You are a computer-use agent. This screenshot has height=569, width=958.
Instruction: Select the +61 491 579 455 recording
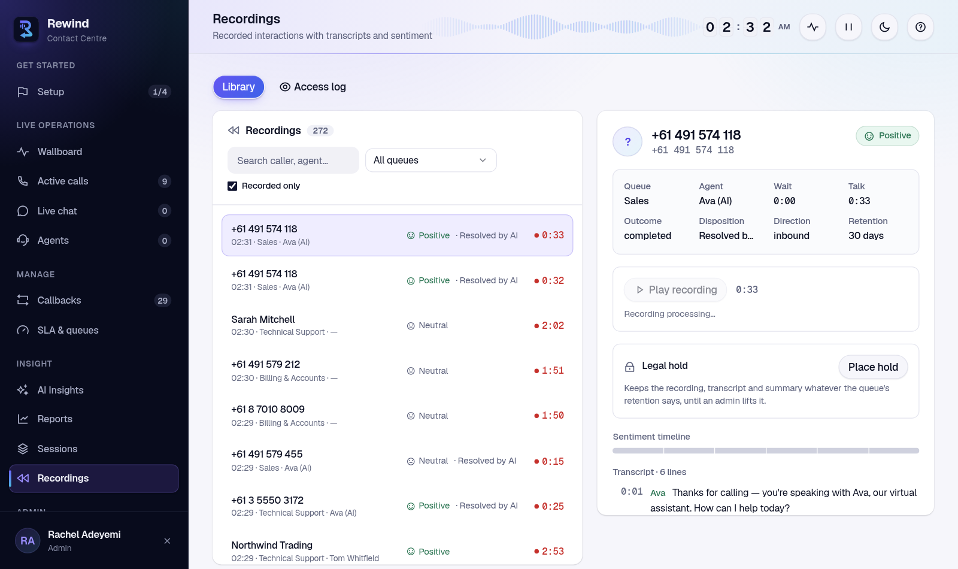(x=398, y=461)
